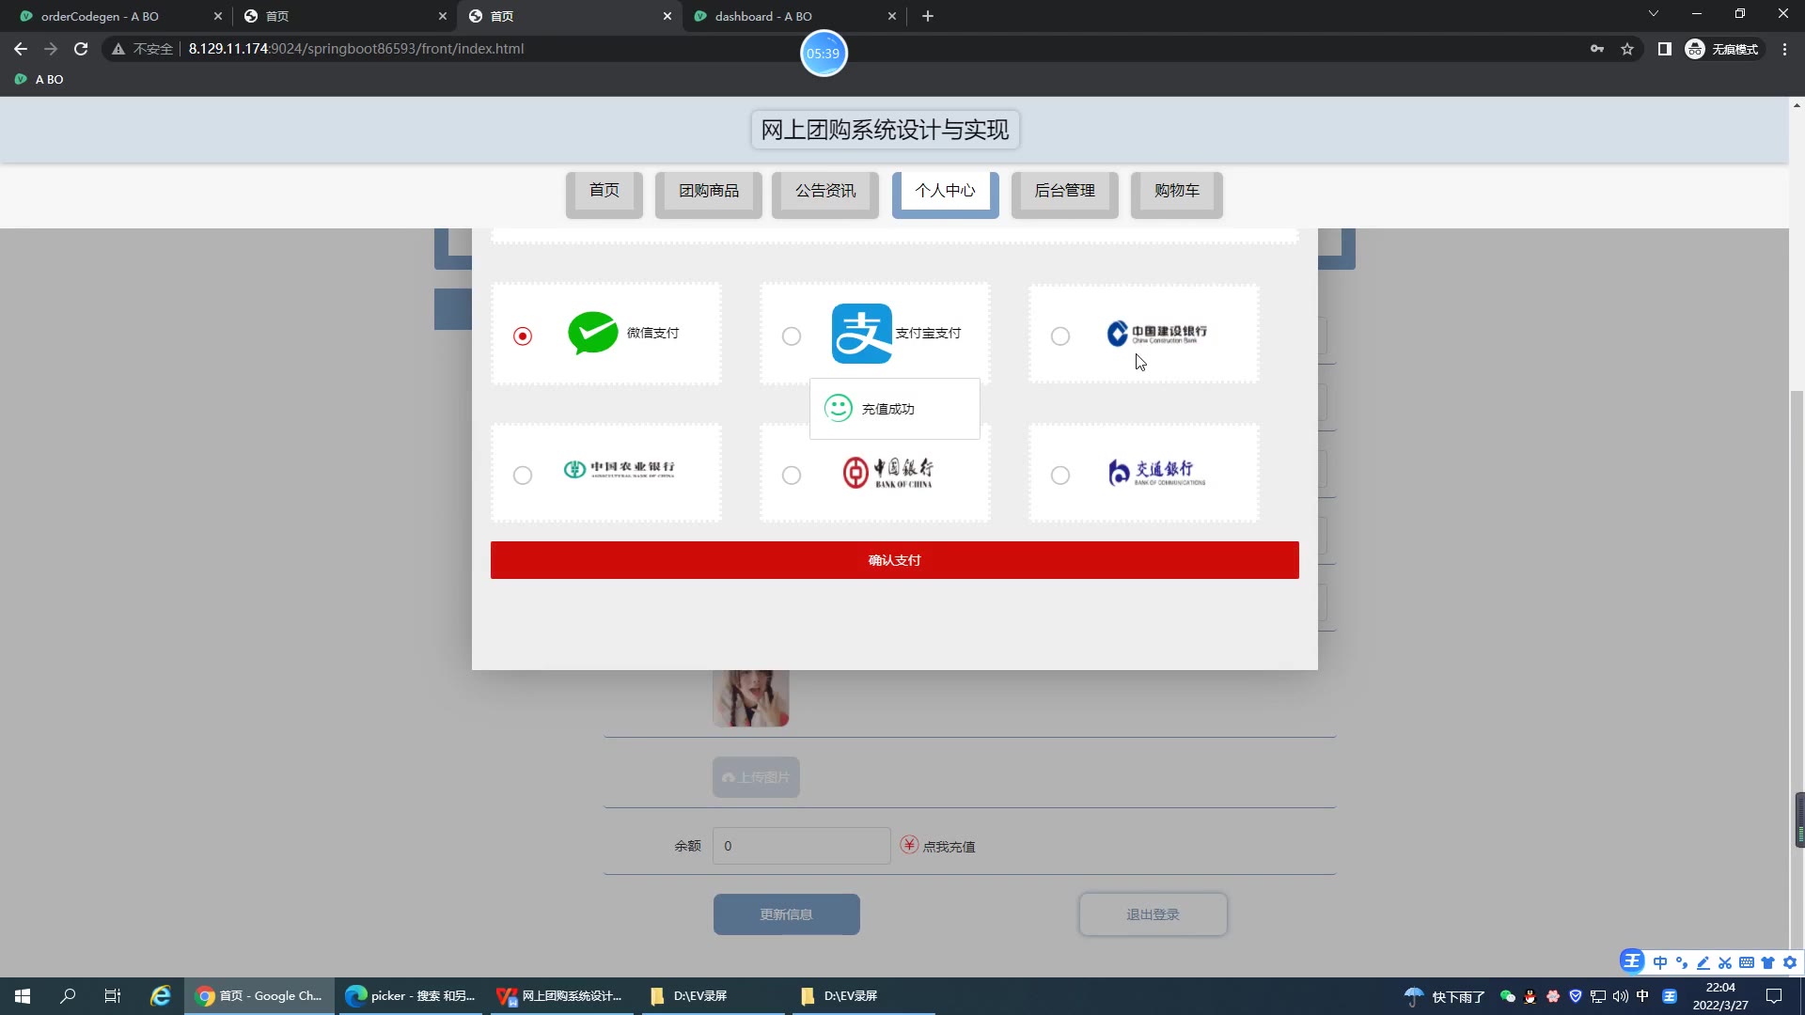
Task: Click the Agricultural Bank of China logo
Action: 619,469
